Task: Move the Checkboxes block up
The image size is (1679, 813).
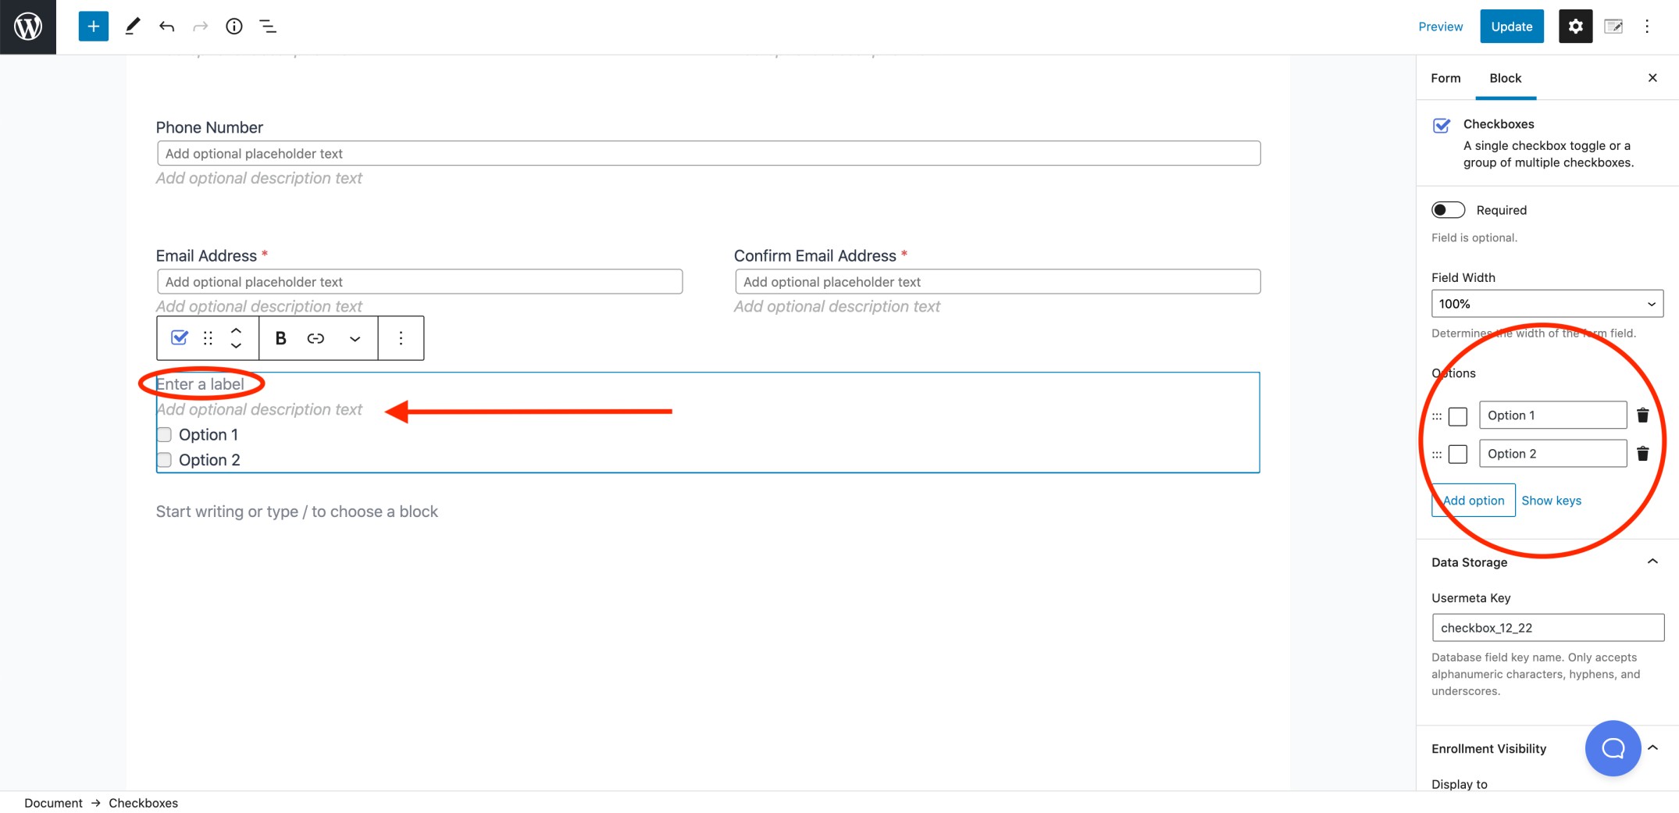Action: [236, 330]
